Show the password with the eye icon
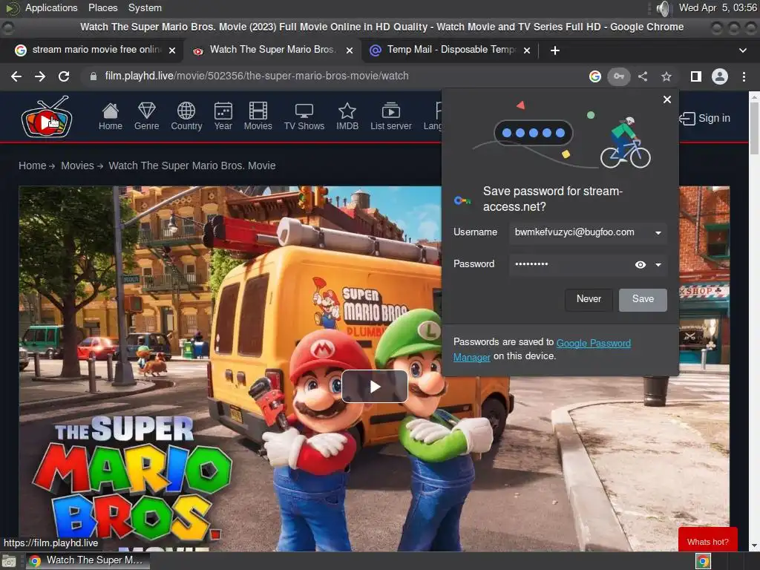The image size is (760, 570). (641, 265)
